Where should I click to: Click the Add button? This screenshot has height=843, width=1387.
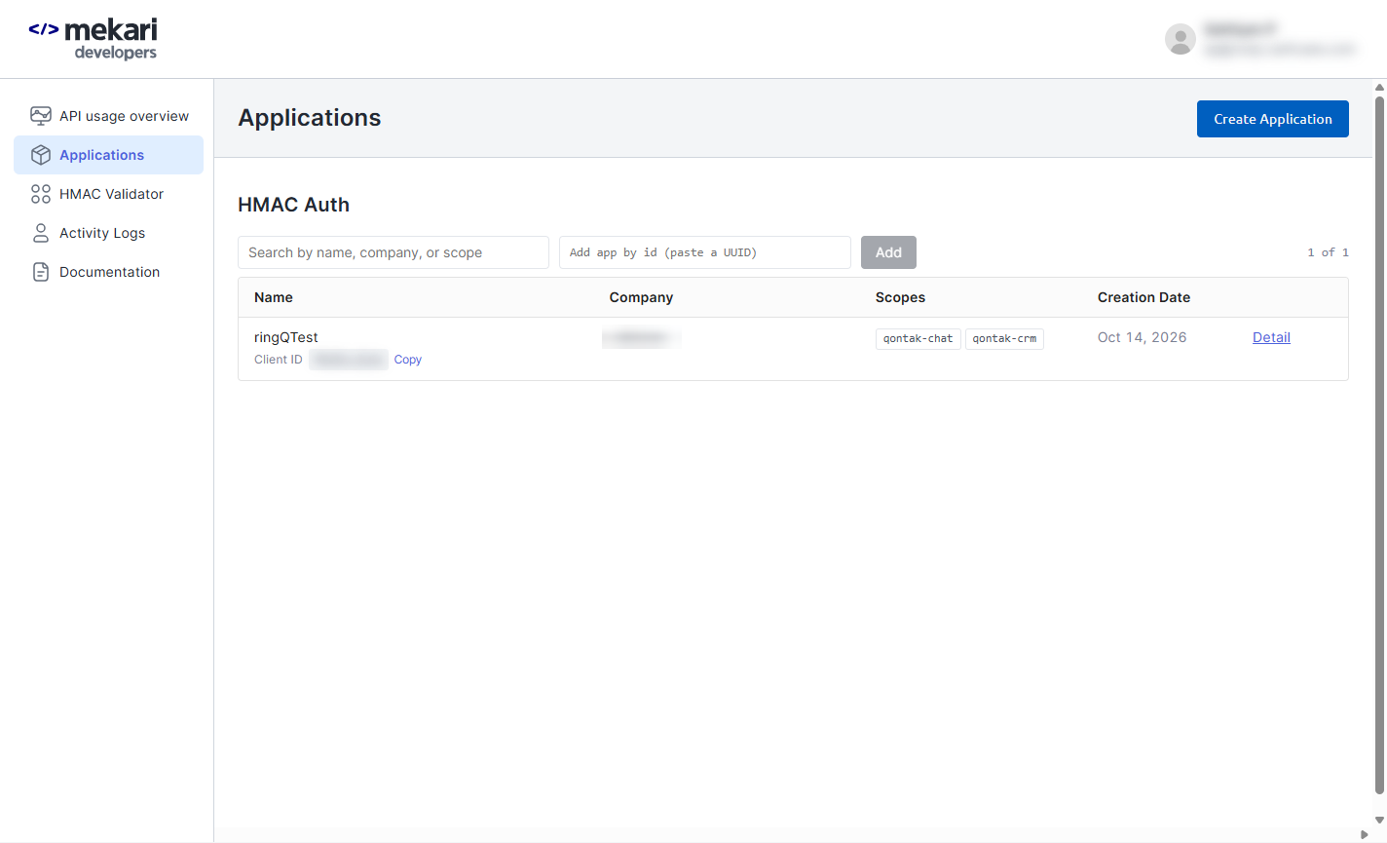click(888, 252)
